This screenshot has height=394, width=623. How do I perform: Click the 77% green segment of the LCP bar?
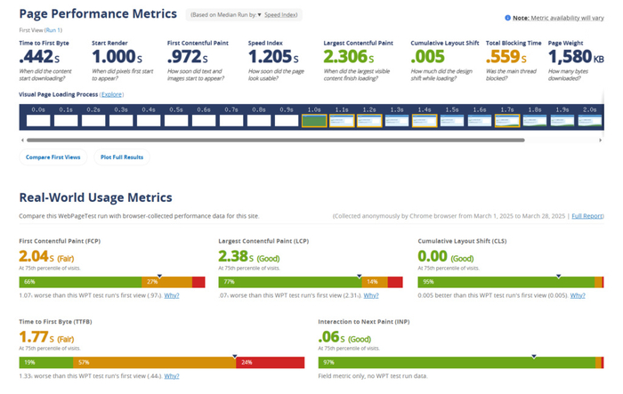[290, 282]
